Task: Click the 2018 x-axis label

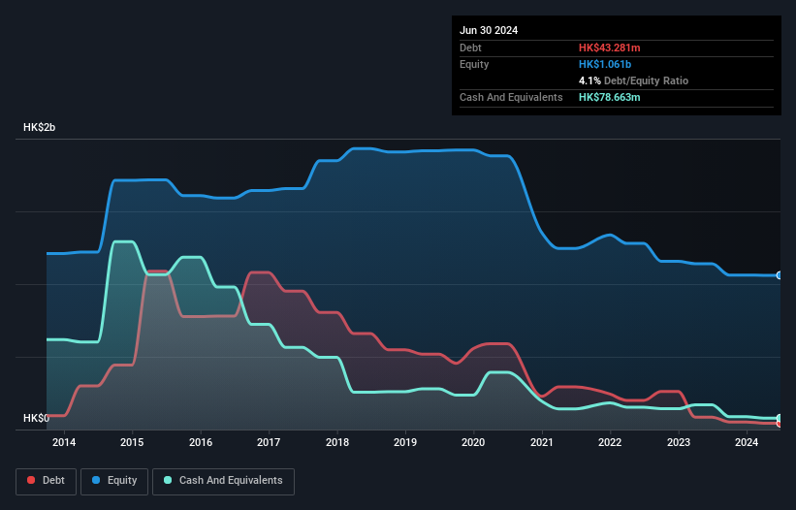Action: [x=337, y=442]
